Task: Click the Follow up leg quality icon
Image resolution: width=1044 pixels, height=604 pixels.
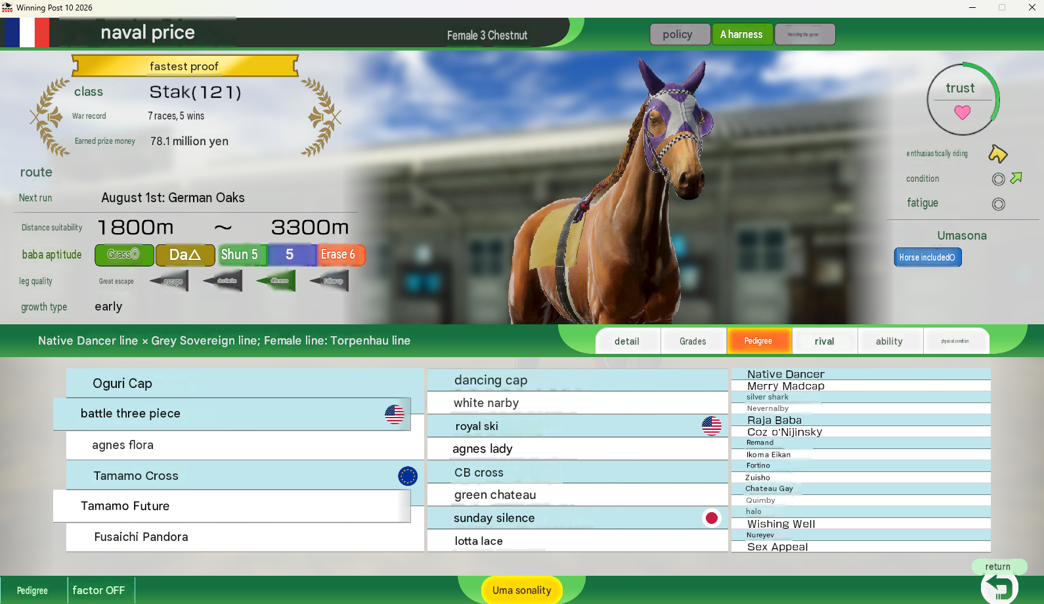Action: click(329, 281)
